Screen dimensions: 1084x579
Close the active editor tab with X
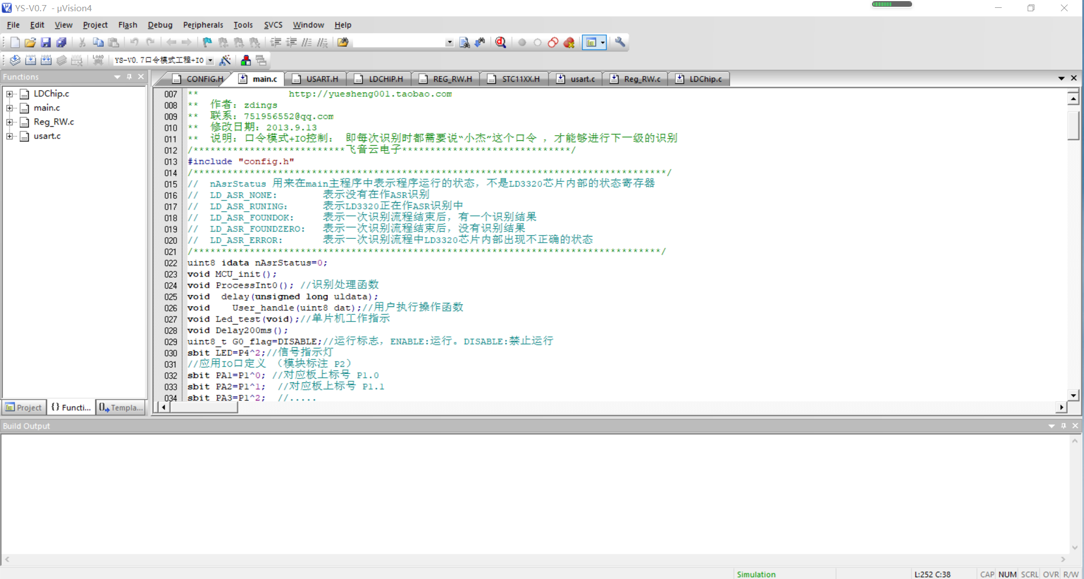click(x=1074, y=78)
